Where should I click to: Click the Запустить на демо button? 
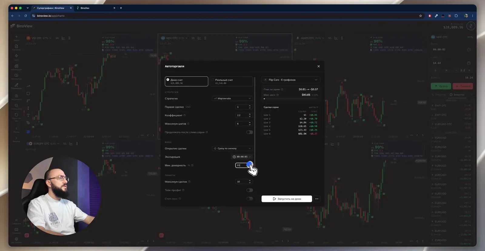(287, 199)
